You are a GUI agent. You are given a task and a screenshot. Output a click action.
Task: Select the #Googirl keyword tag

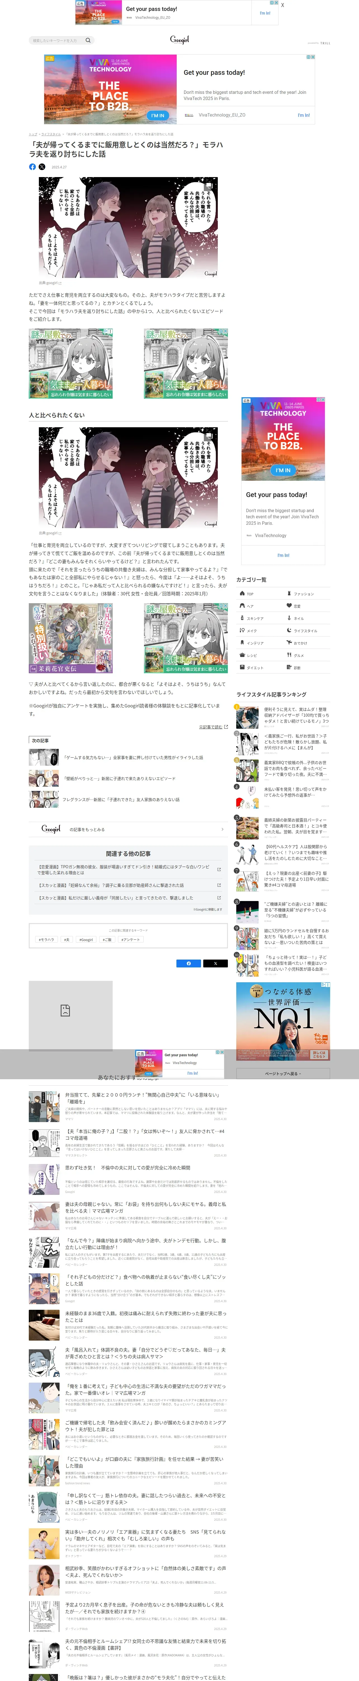[x=86, y=940]
